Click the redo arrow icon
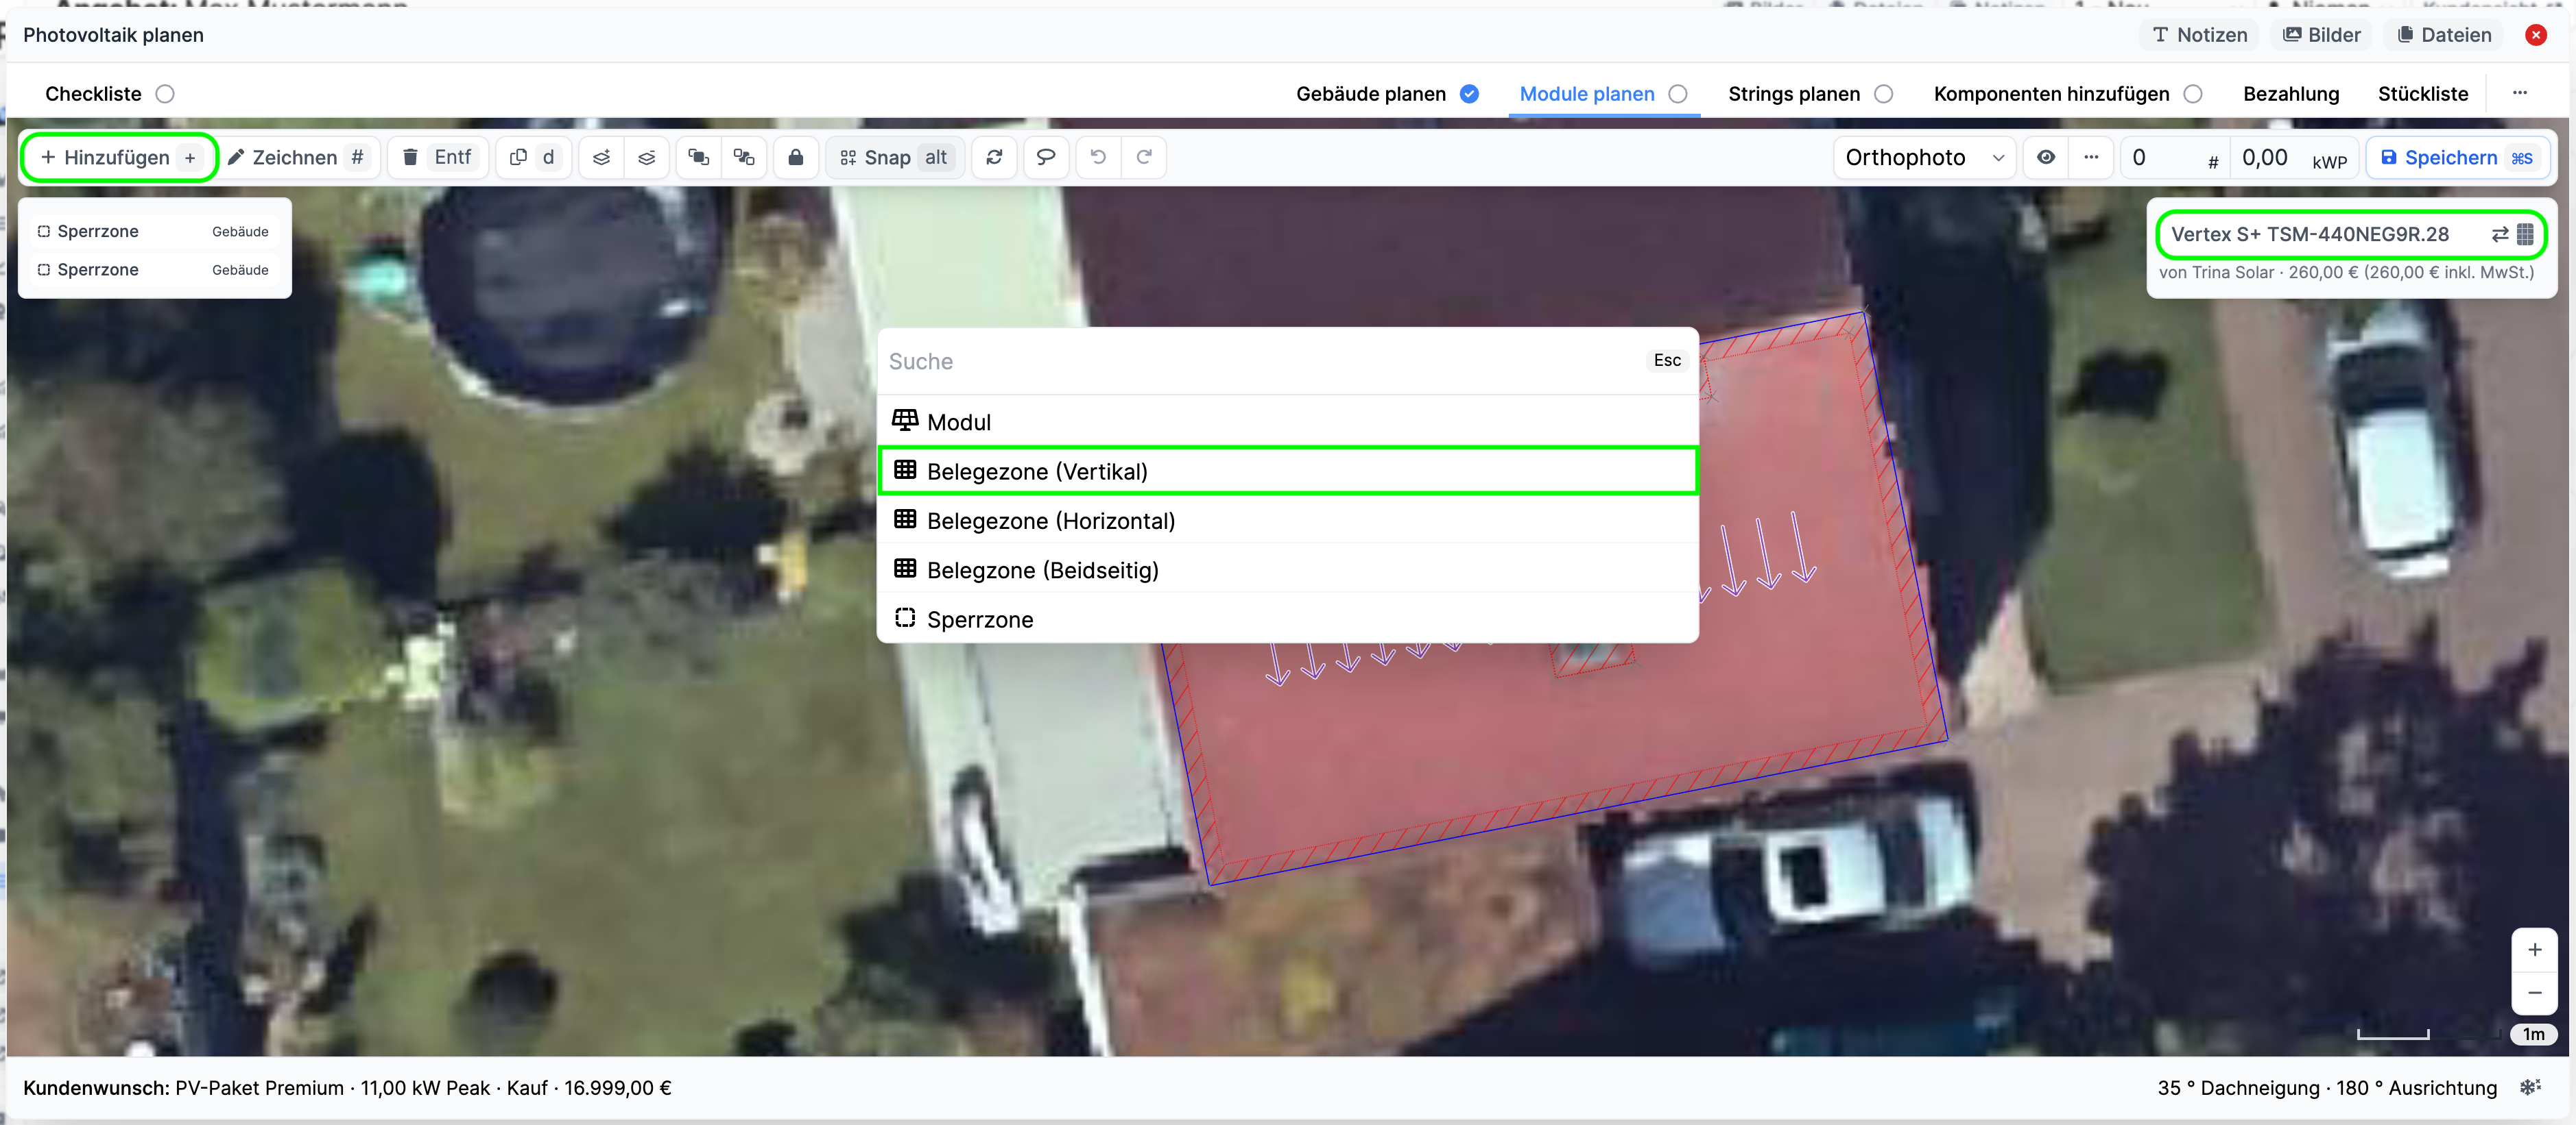 (1144, 158)
